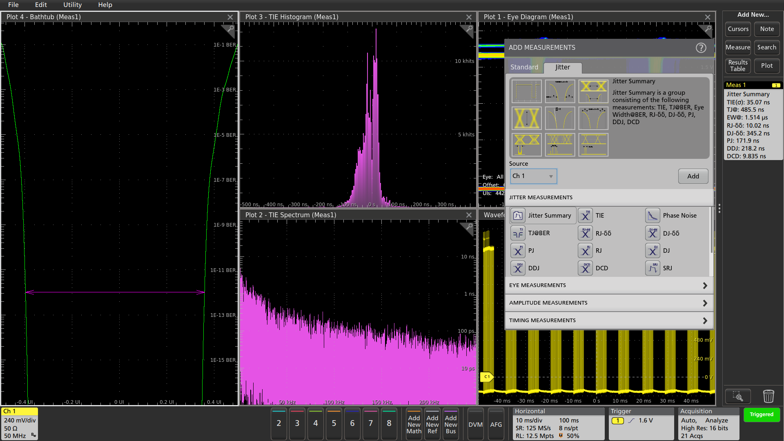Select the DCD jitter measurement icon
Viewport: 784px width, 441px height.
click(x=585, y=268)
